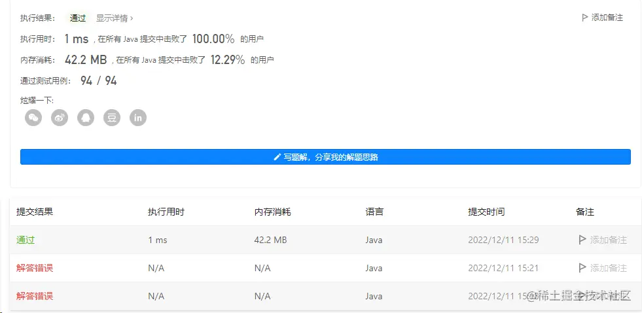The width and height of the screenshot is (642, 313).
Task: Click the 提交时间 column header
Action: 486,212
